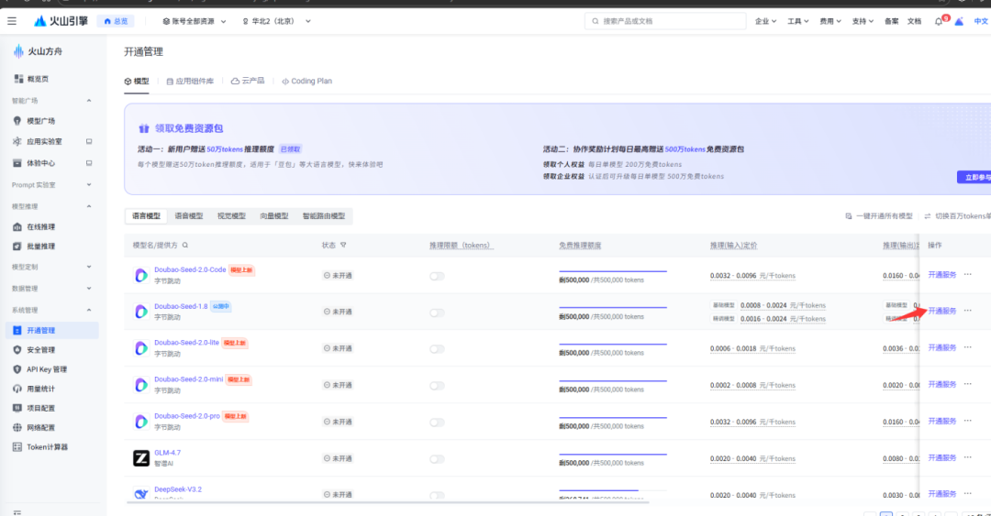Image resolution: width=991 pixels, height=516 pixels.
Task: Click search icon beside 模型名/提供方 header
Action: pos(185,245)
